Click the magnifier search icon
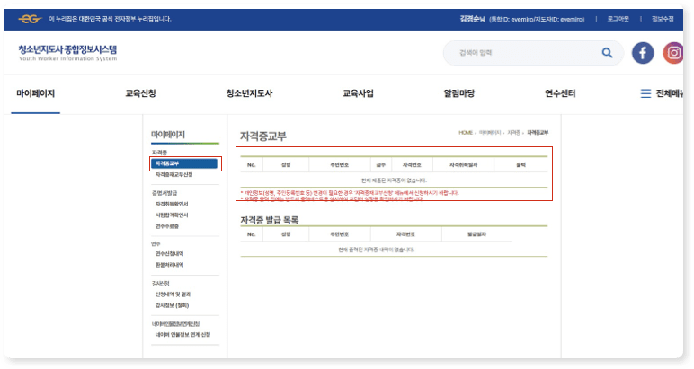 (x=607, y=53)
